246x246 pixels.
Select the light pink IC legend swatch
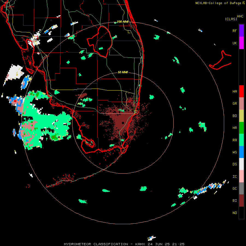pos(241,176)
